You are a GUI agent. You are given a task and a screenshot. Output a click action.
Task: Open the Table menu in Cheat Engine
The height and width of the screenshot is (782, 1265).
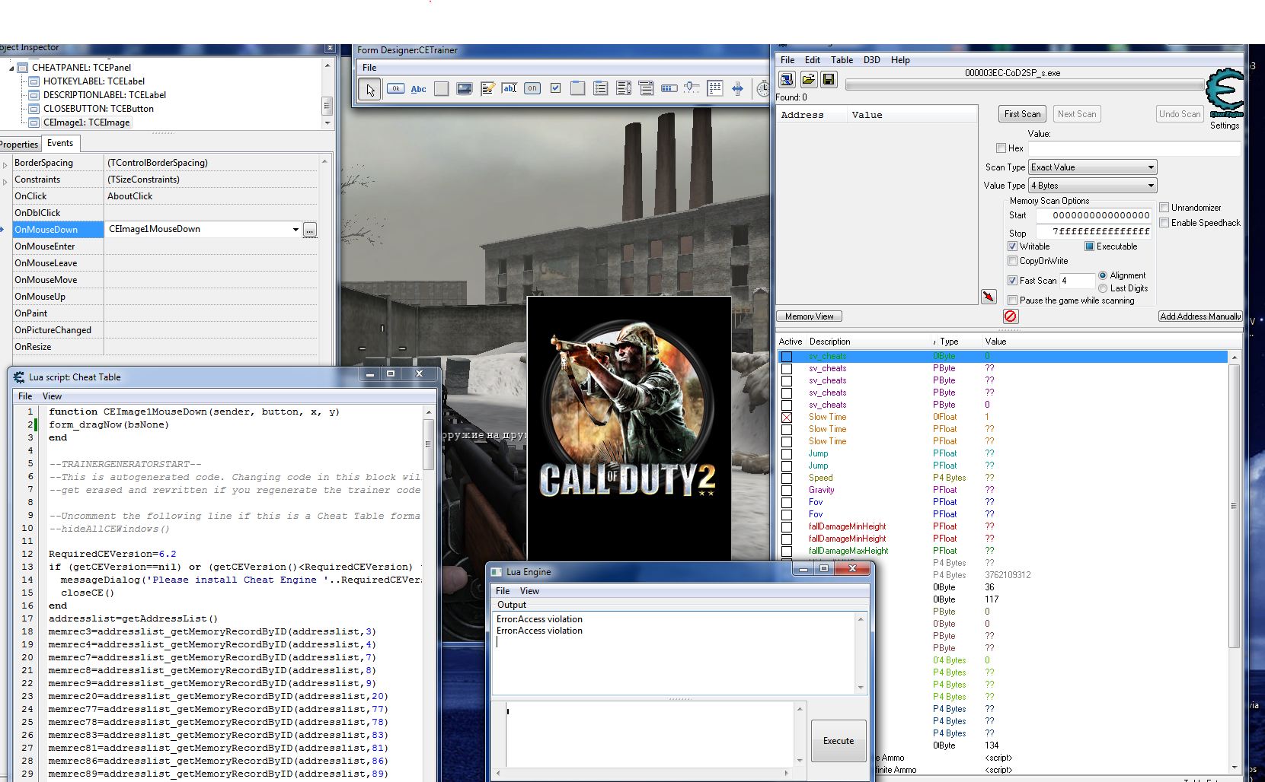[x=841, y=60]
